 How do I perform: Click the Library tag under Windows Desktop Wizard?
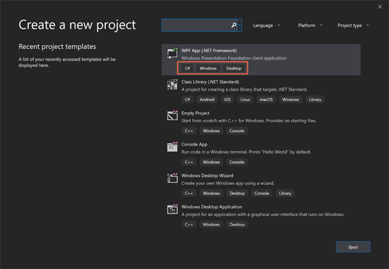[285, 193]
